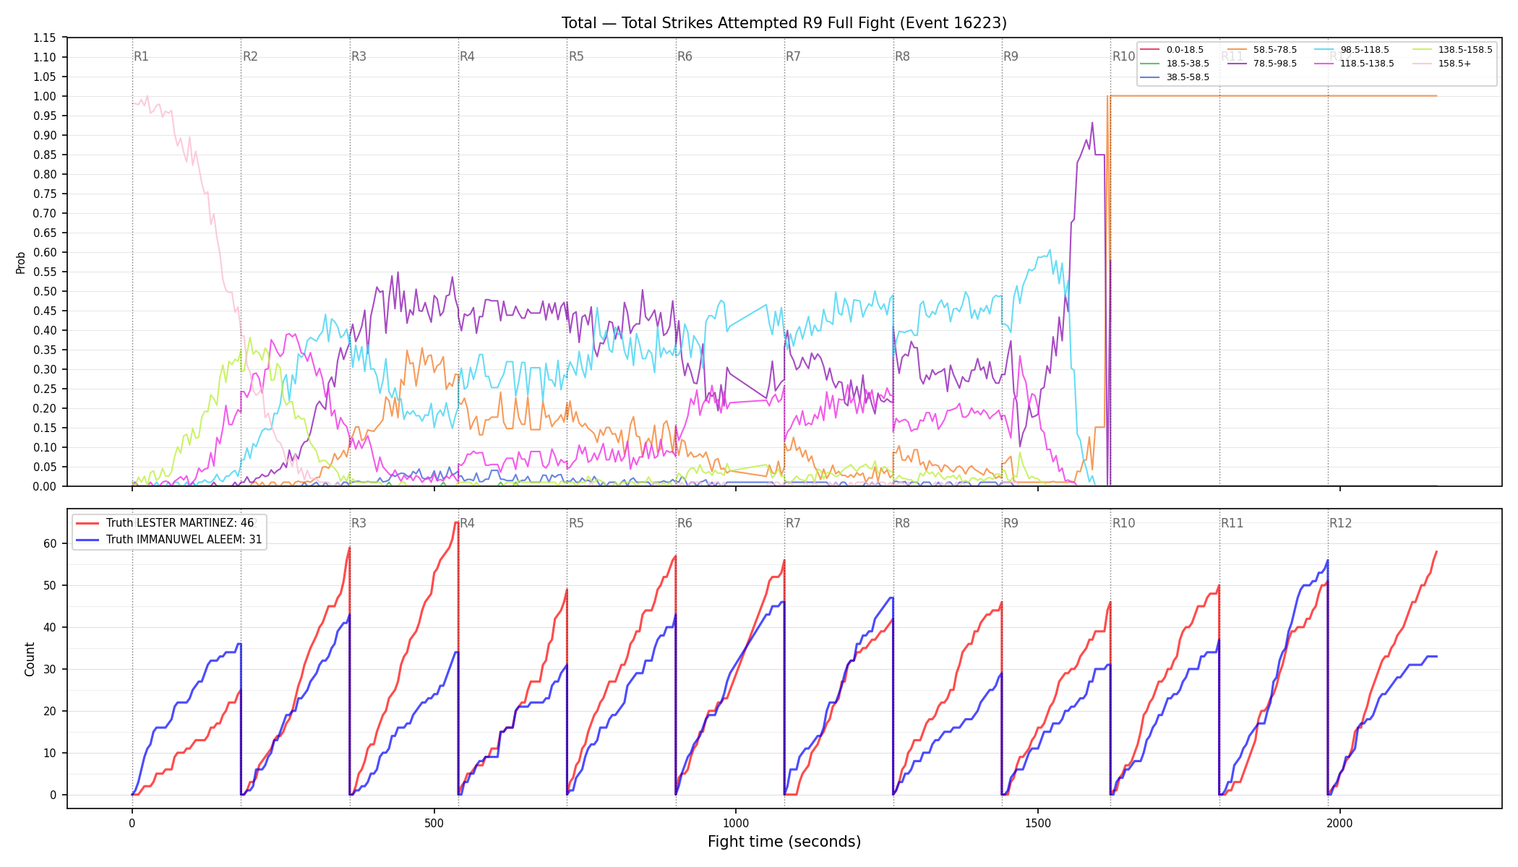Click the 1.00 tick on the Prob axis
The width and height of the screenshot is (1518, 867).
tap(45, 96)
